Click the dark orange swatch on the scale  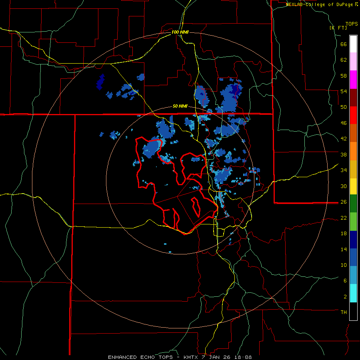(353, 133)
